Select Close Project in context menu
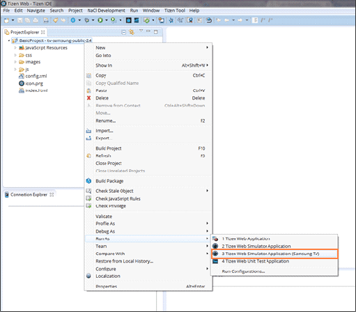This screenshot has height=312, width=356. click(148, 163)
